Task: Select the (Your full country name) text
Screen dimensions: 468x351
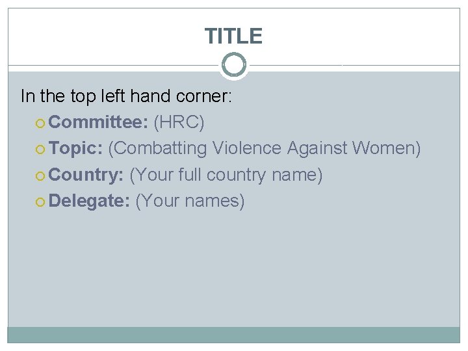Action: [226, 175]
